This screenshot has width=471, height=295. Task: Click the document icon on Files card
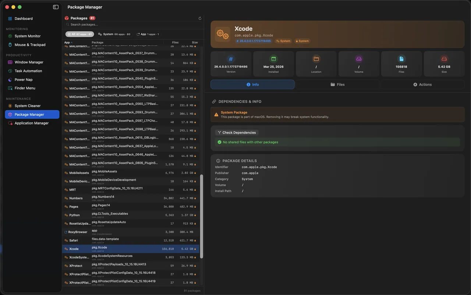[x=401, y=59]
